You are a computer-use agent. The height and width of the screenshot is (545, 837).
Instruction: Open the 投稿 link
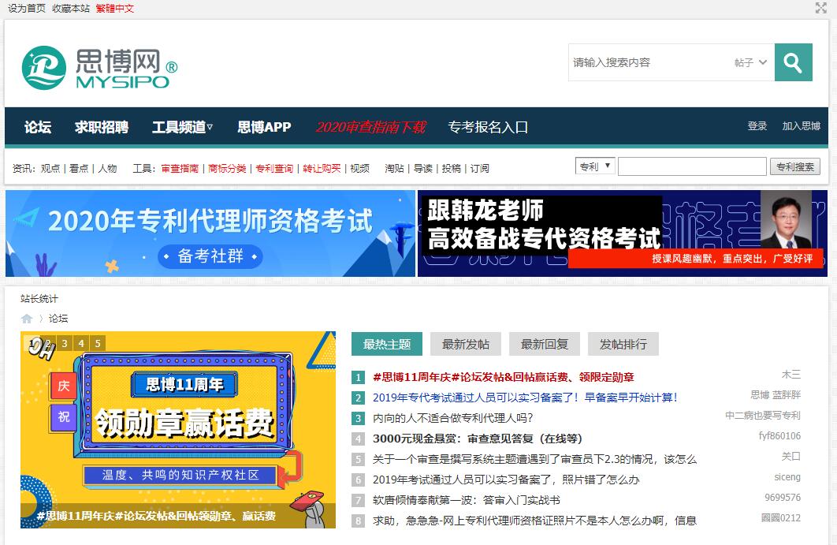(x=452, y=168)
